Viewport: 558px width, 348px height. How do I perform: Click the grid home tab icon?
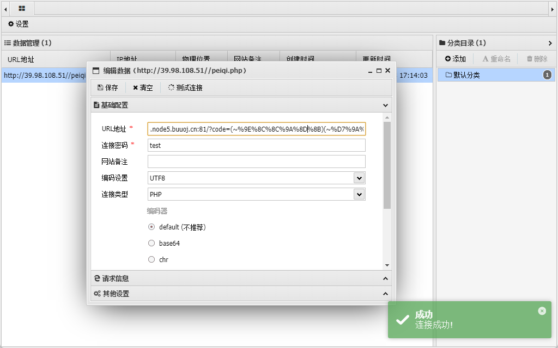click(x=22, y=8)
